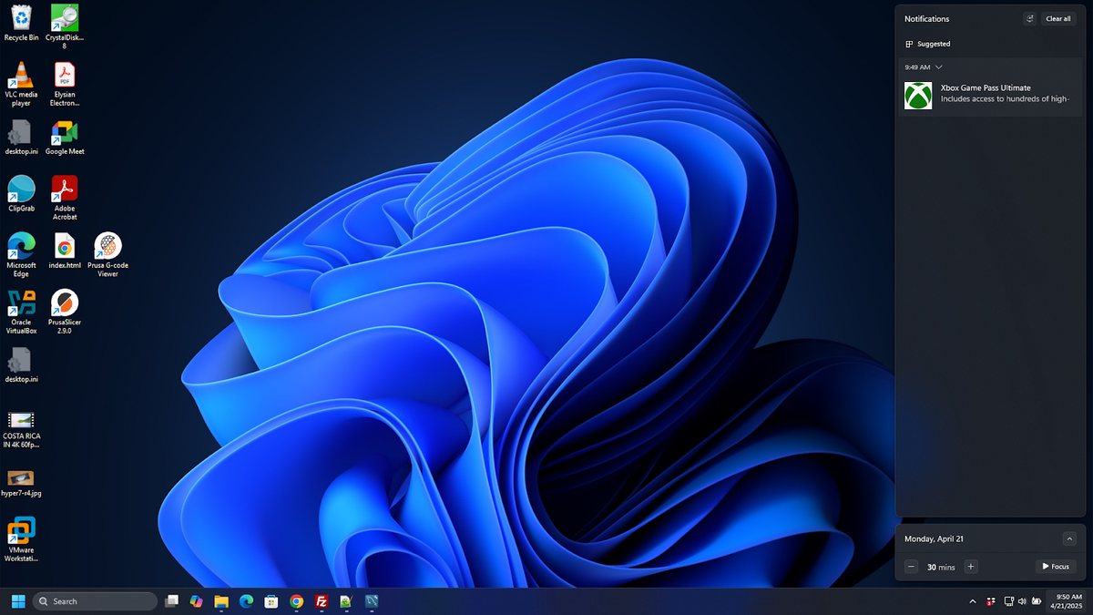Viewport: 1093px width, 615px height.
Task: Clear all notifications
Action: 1058,18
